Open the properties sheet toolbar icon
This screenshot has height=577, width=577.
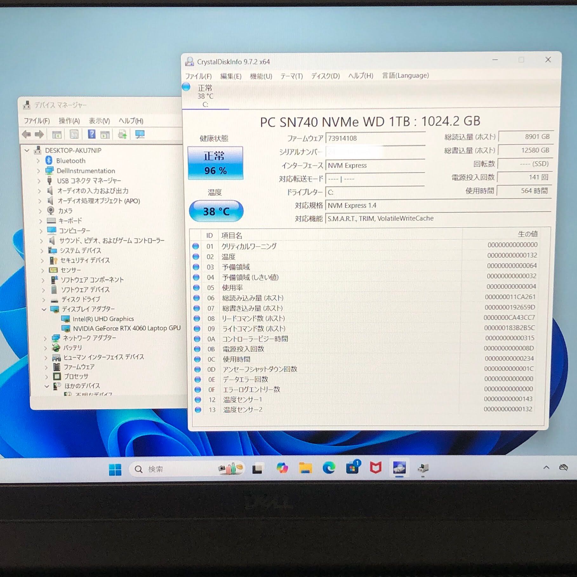74,135
